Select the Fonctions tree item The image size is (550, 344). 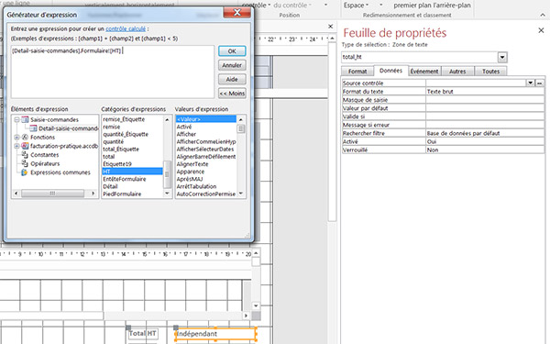(x=42, y=138)
